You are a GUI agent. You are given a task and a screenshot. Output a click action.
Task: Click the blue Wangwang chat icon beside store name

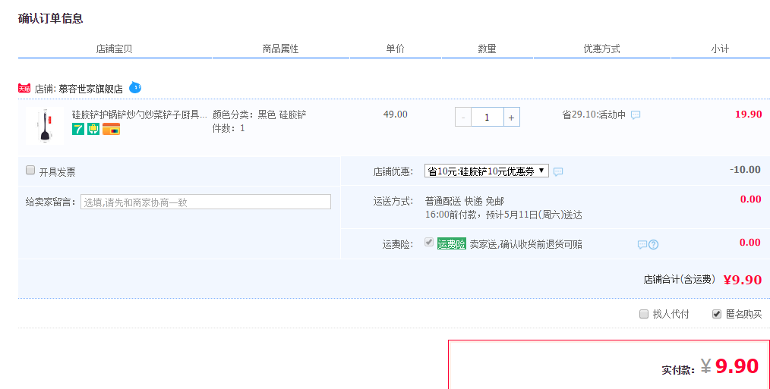point(135,87)
